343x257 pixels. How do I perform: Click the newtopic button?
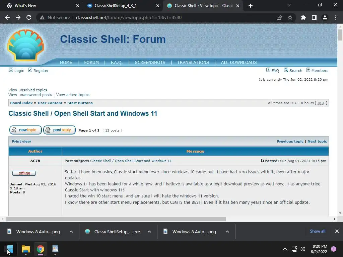pyautogui.click(x=25, y=130)
